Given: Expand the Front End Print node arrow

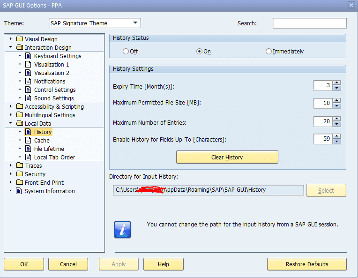Looking at the screenshot, I should pyautogui.click(x=10, y=182).
